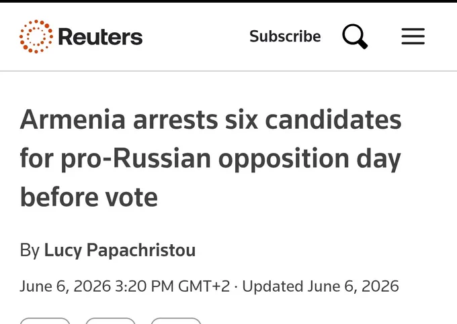Click first rounded button below the date
This screenshot has height=324, width=457.
coord(45,321)
